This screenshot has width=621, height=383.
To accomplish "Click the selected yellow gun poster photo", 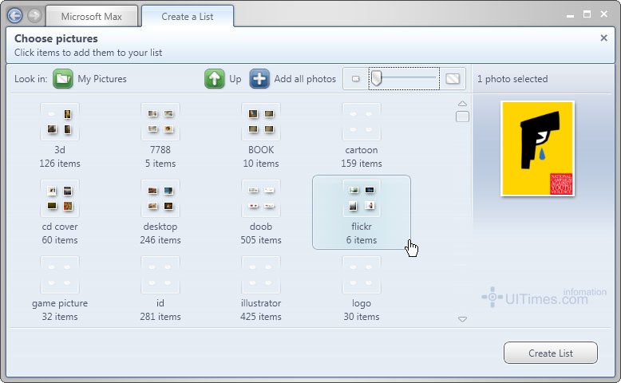I will [537, 148].
